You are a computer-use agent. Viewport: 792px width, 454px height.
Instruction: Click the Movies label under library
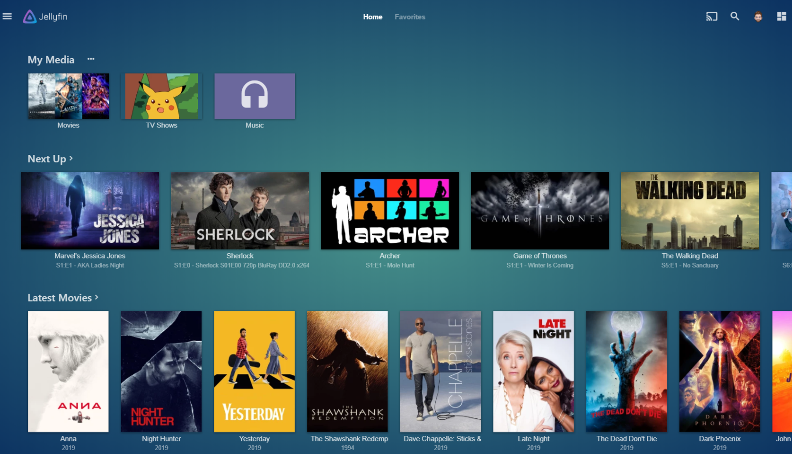coord(68,125)
